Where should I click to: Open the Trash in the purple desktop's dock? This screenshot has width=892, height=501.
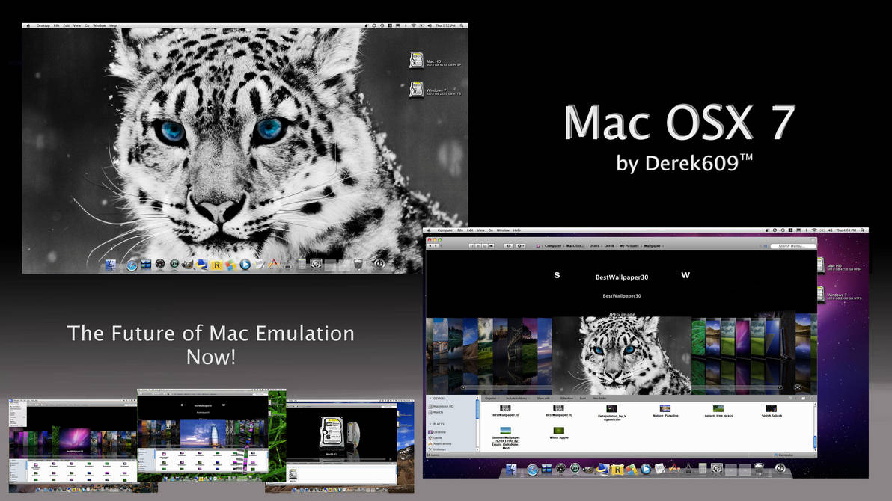pos(759,469)
